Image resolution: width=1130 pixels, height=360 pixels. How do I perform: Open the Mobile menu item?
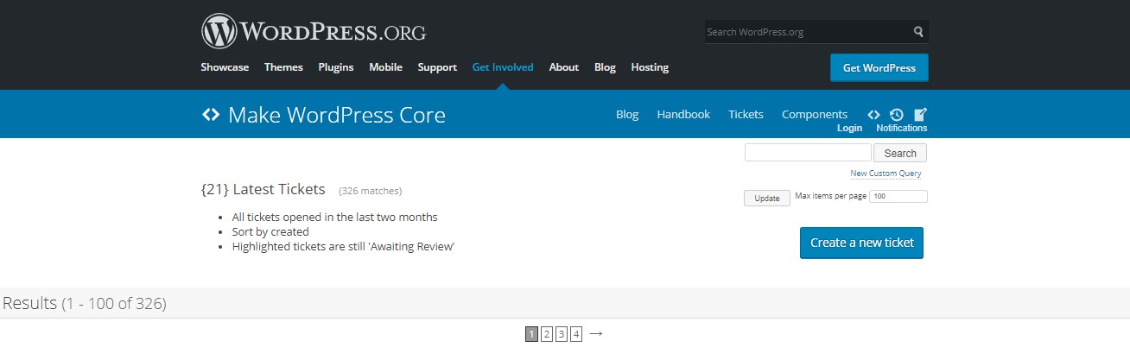[x=385, y=67]
